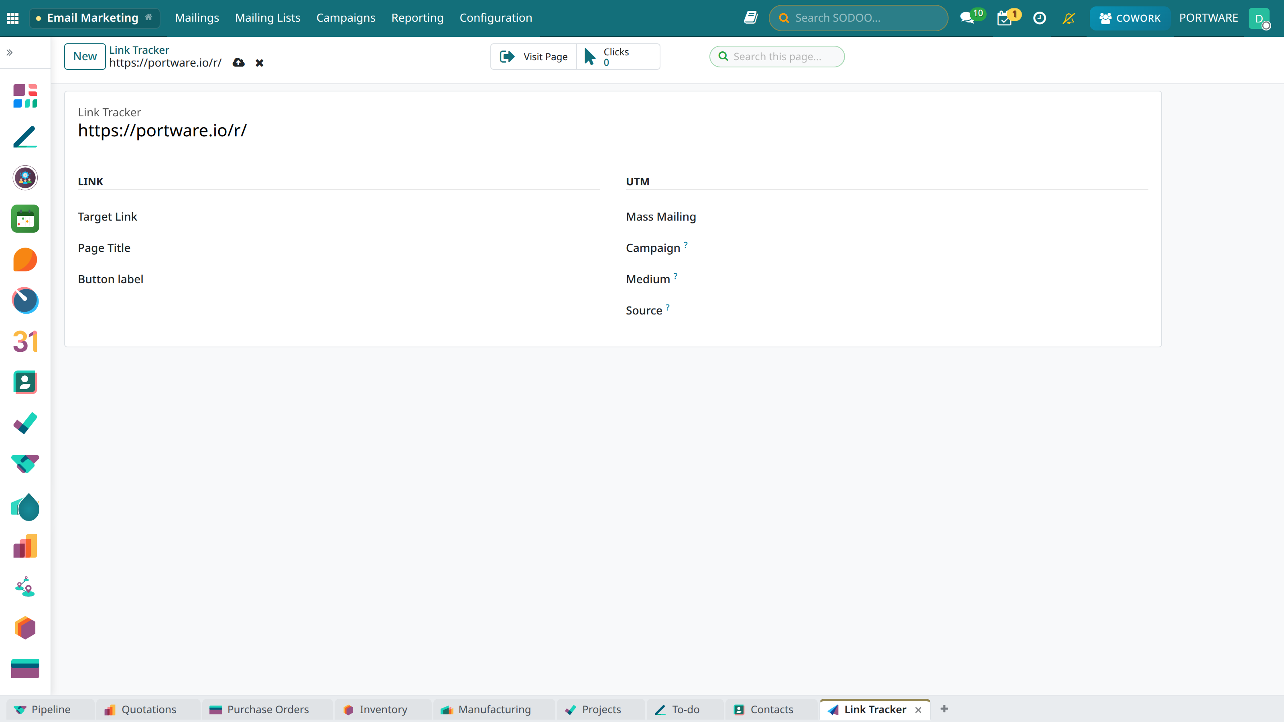Screen dimensions: 1284x722
Task: Open the Sales bar chart icon in sidebar
Action: (25, 547)
